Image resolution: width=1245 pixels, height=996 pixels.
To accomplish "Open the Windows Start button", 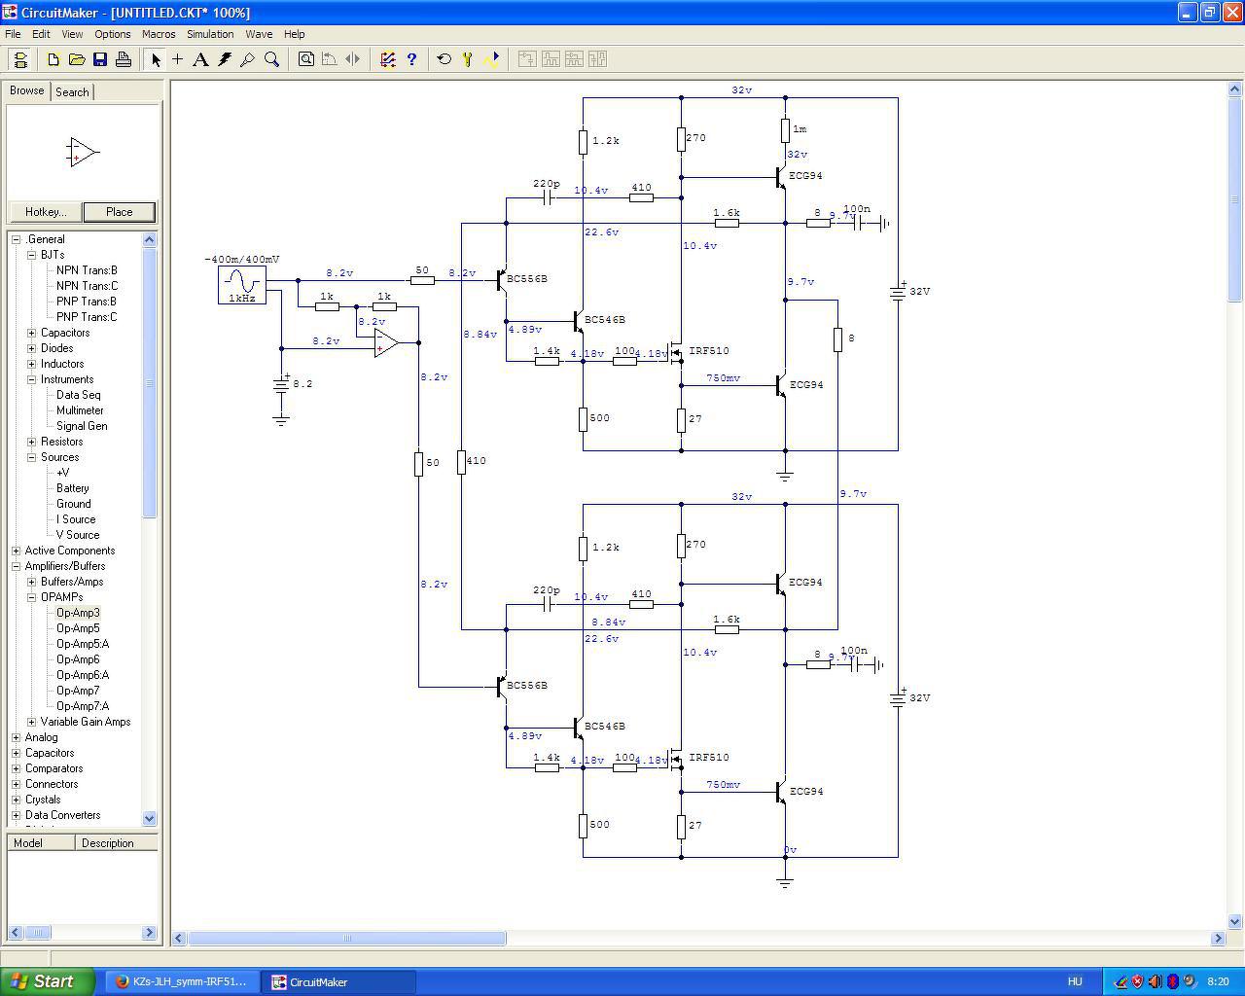I will (48, 981).
